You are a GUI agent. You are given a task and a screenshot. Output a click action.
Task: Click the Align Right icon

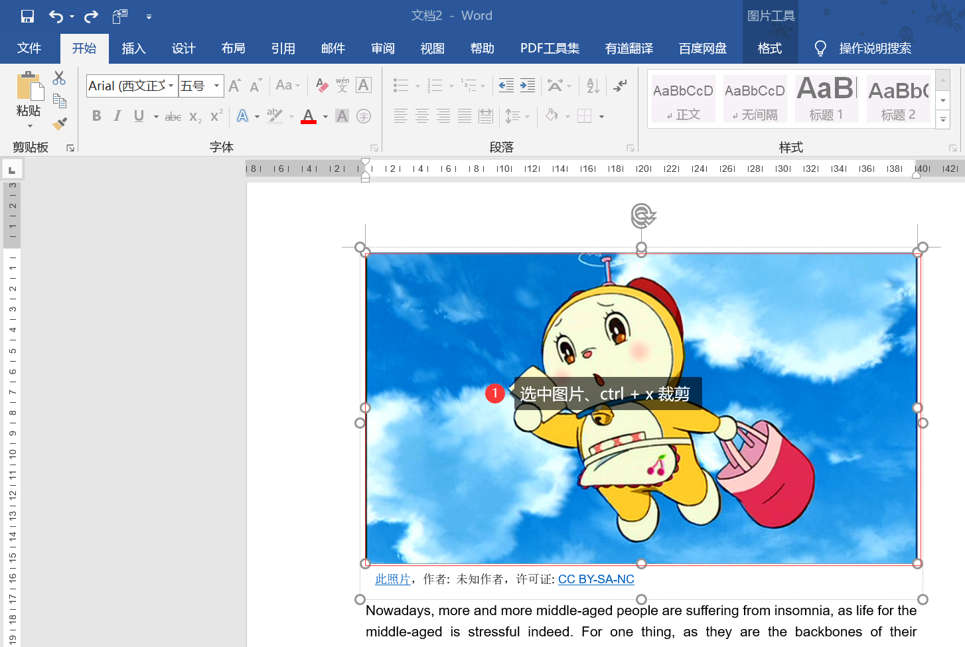[x=443, y=116]
